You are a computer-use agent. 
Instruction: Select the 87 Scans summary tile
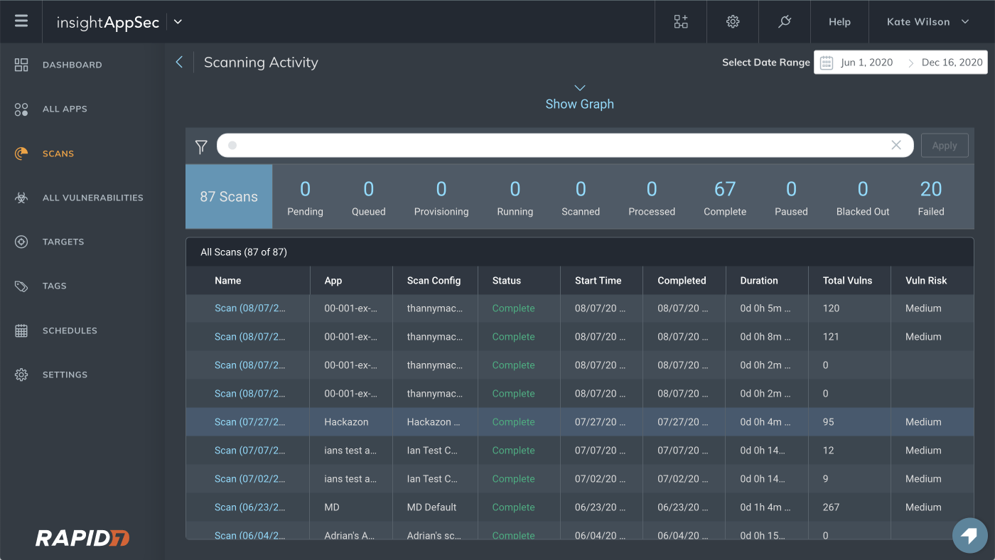coord(229,197)
